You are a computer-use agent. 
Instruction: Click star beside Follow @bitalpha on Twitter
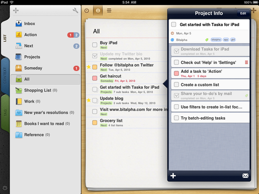(x=88, y=67)
